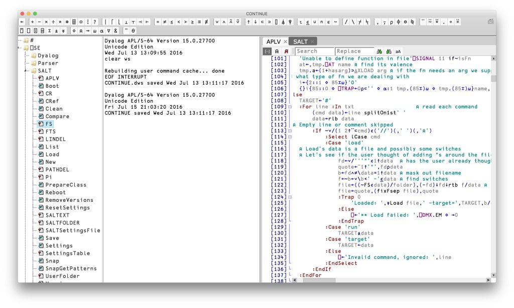Viewport: 514px width, 308px height.
Task: Insert the ceiling ⌈ glyph
Action: 112,22
